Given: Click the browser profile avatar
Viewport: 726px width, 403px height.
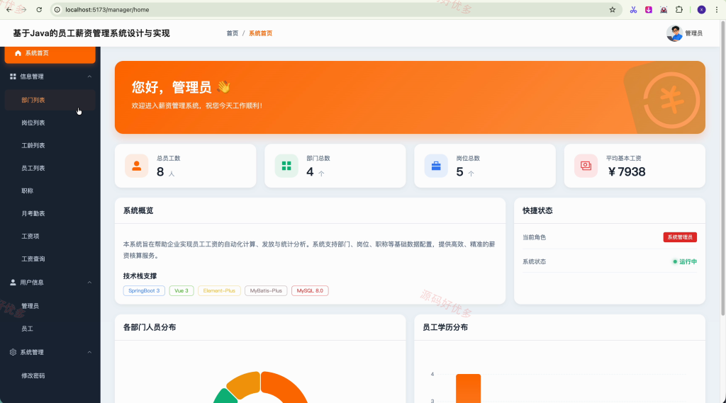Looking at the screenshot, I should point(701,9).
